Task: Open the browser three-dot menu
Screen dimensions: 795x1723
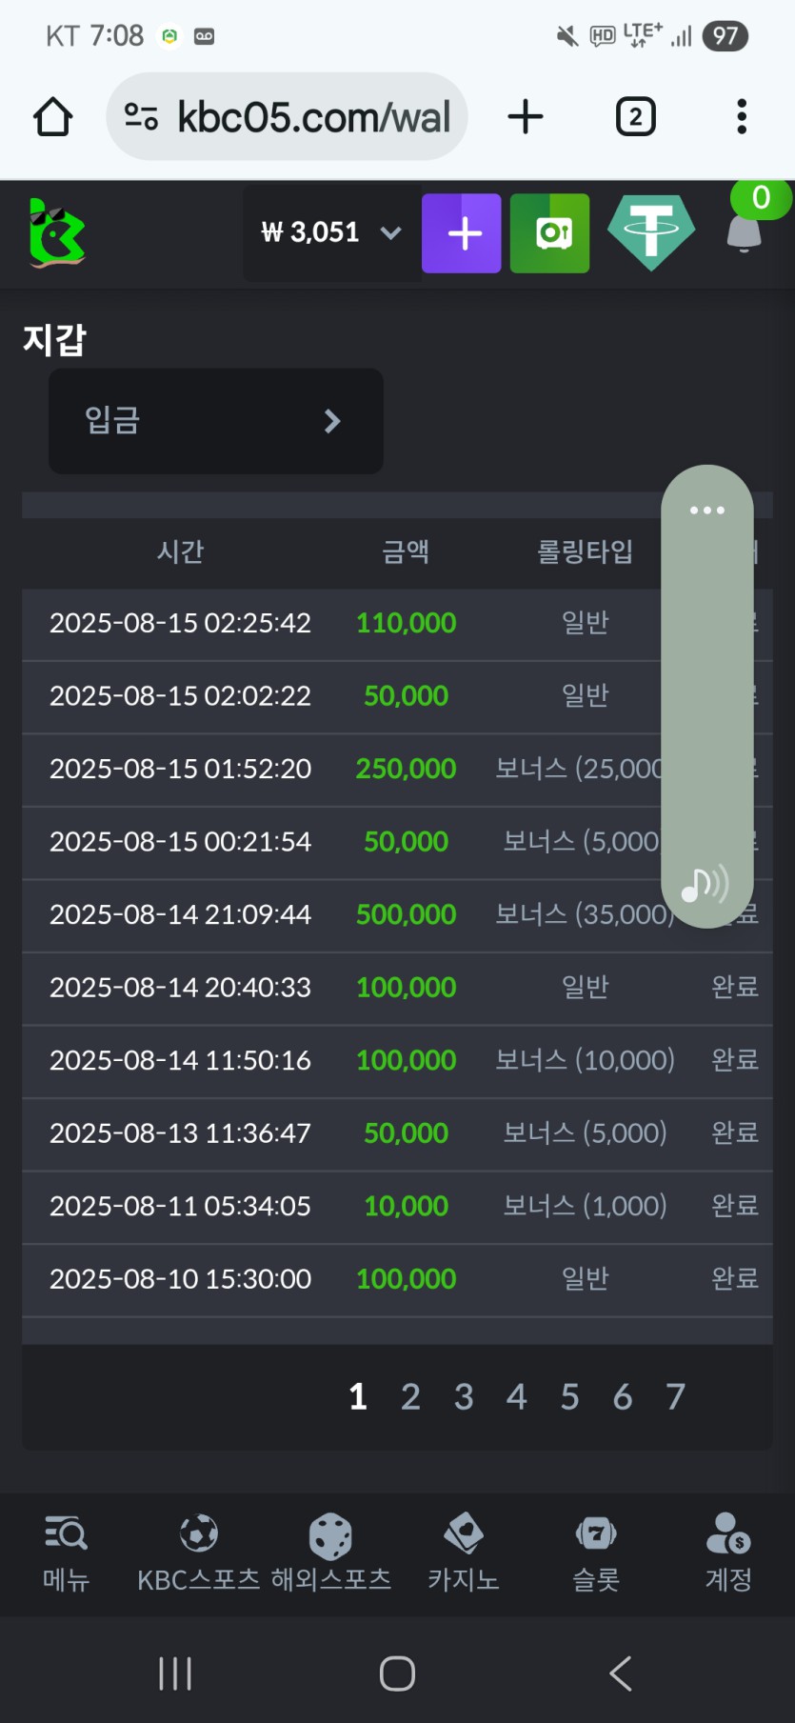Action: [742, 117]
